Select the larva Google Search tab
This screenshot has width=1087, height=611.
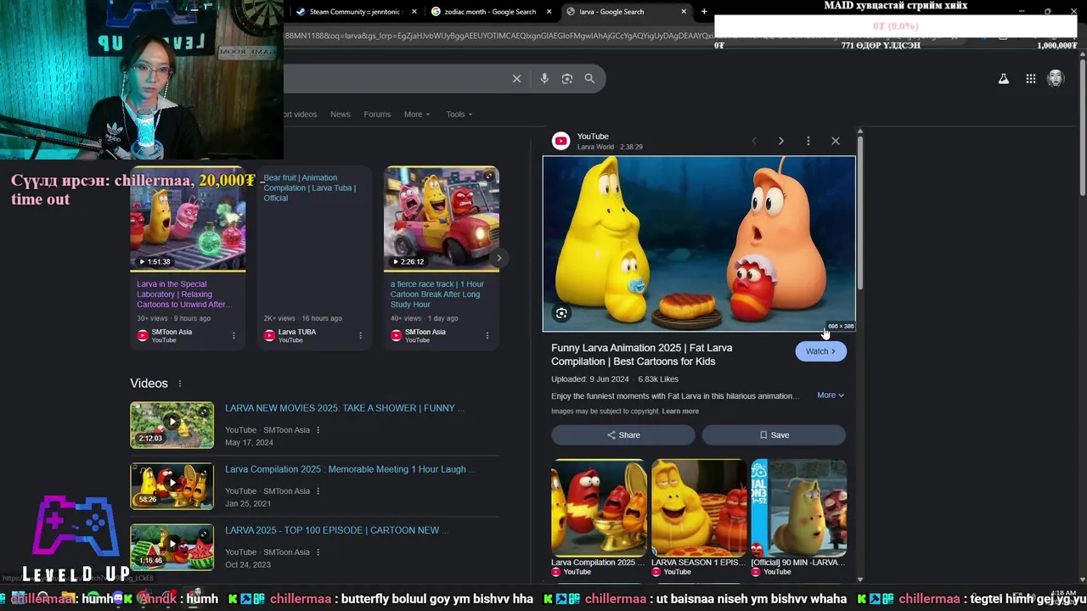pyautogui.click(x=625, y=12)
